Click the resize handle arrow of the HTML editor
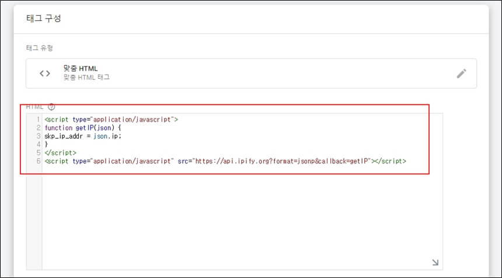This screenshot has width=502, height=278. click(435, 262)
